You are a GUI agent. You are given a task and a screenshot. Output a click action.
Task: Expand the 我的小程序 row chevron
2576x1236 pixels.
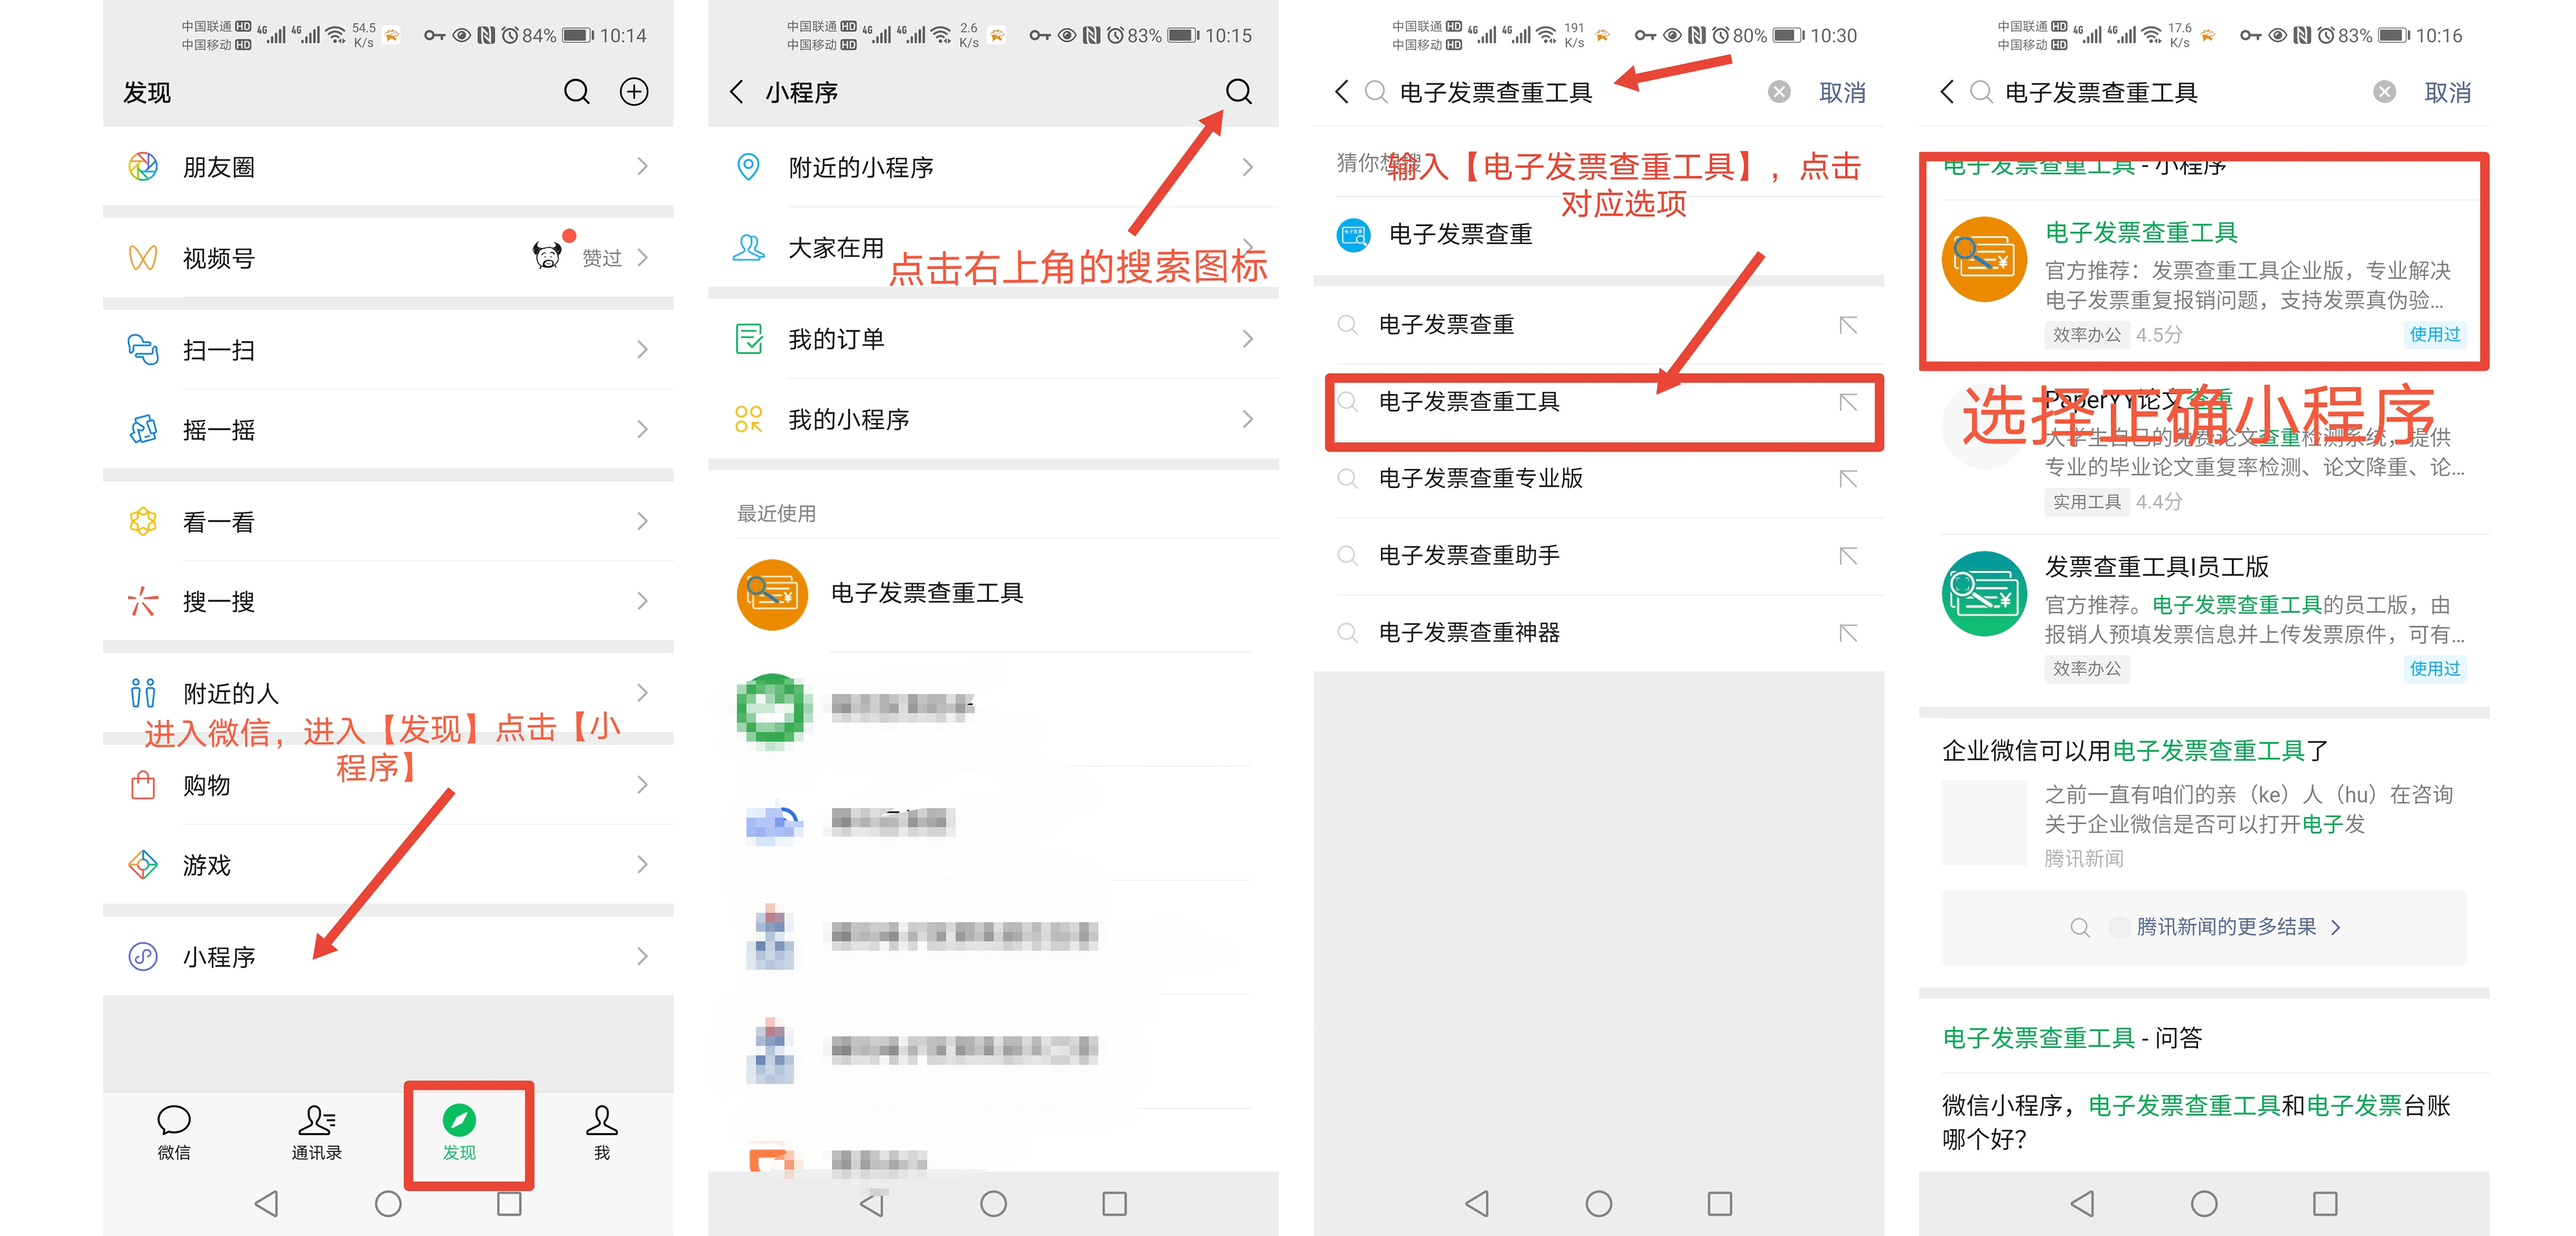tap(1247, 419)
